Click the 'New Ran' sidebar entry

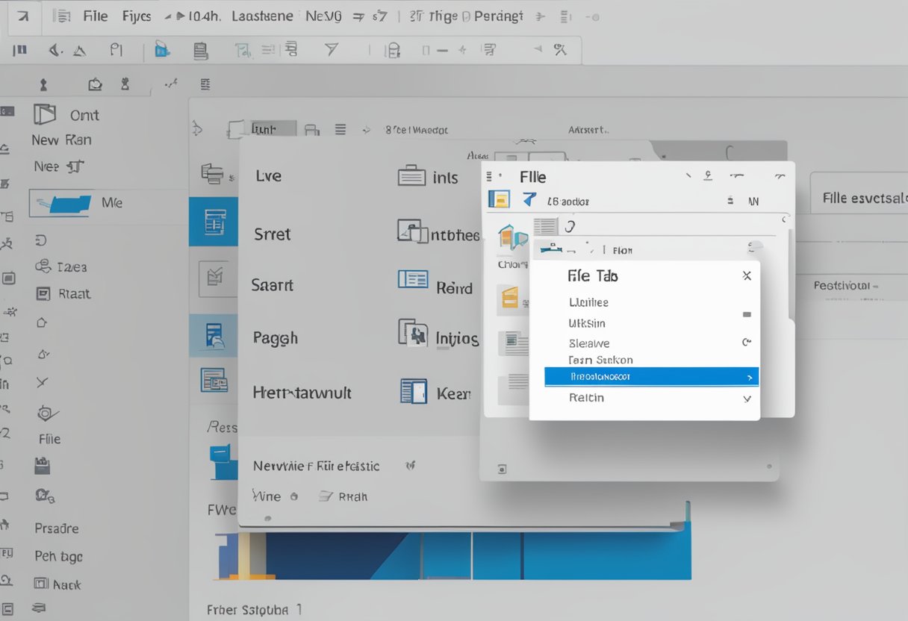(x=61, y=140)
